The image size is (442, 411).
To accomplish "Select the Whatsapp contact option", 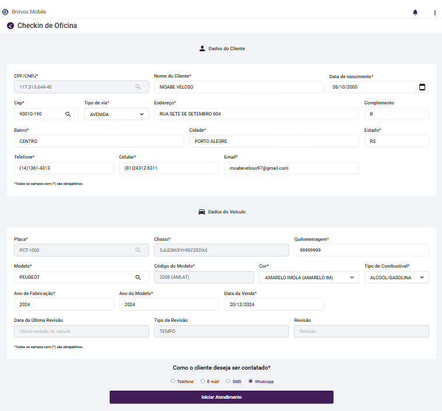I will pyautogui.click(x=251, y=381).
